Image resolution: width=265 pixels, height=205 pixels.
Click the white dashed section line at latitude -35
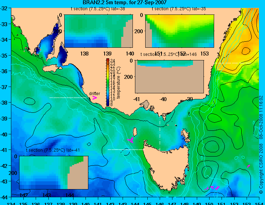pos(232,63)
